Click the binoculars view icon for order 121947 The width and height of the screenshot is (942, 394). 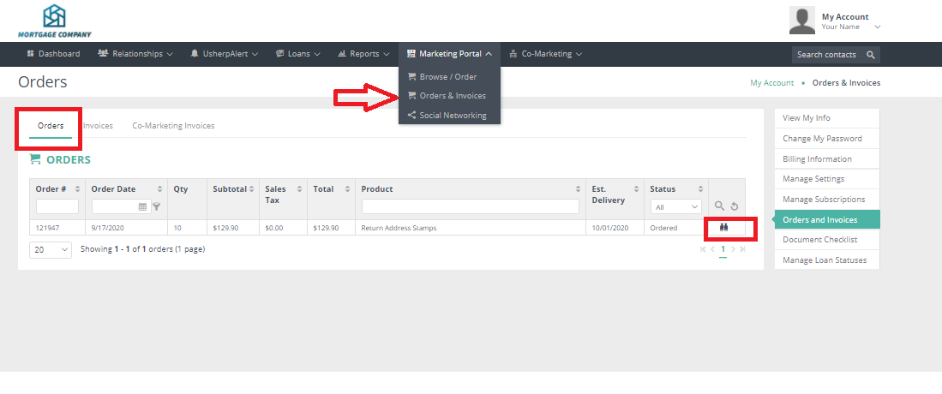[x=723, y=228]
